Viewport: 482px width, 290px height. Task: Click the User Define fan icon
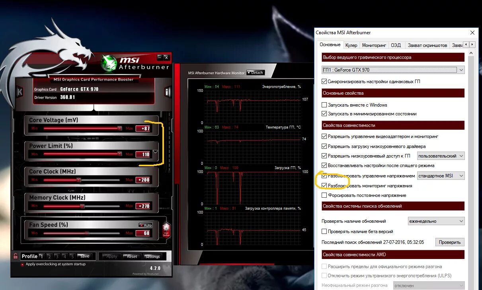166,230
